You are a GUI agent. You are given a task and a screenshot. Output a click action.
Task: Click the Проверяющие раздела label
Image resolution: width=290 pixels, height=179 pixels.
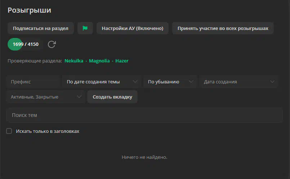pyautogui.click(x=35, y=61)
